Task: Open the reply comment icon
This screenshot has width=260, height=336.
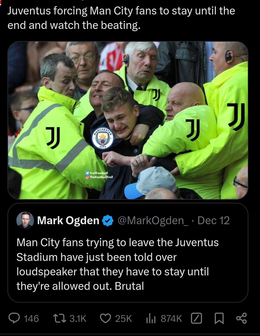Action: pos(14,318)
